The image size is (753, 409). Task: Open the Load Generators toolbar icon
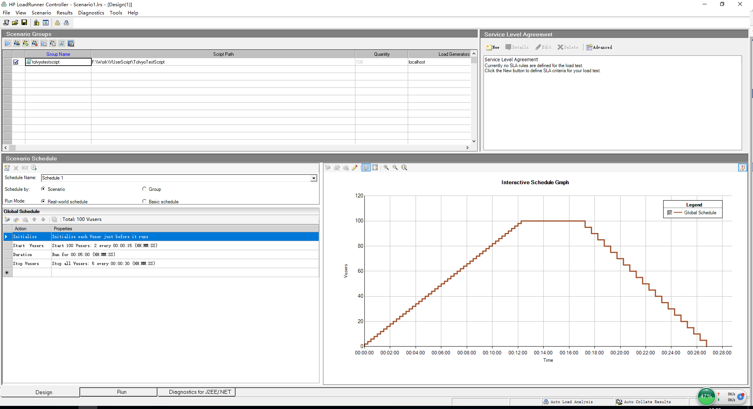click(36, 23)
